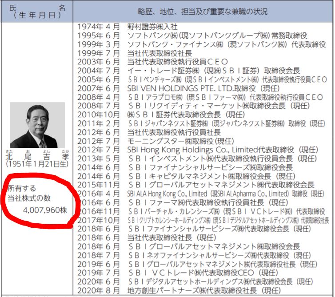Click the SBIデジタルアセットホールディングス㈱代表取締役会長 entry
Viewport: 335px width, 297px height.
220,282
